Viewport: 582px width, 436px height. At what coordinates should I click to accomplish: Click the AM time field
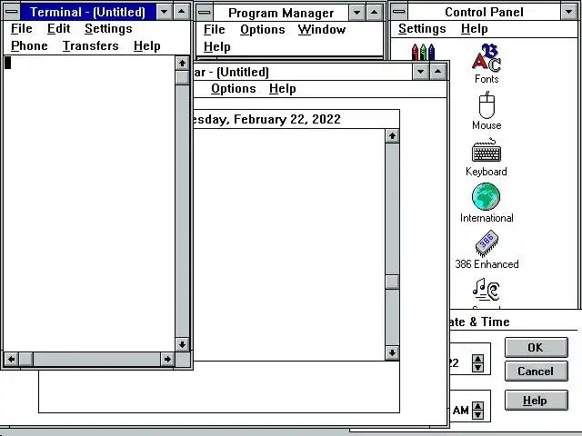[461, 411]
